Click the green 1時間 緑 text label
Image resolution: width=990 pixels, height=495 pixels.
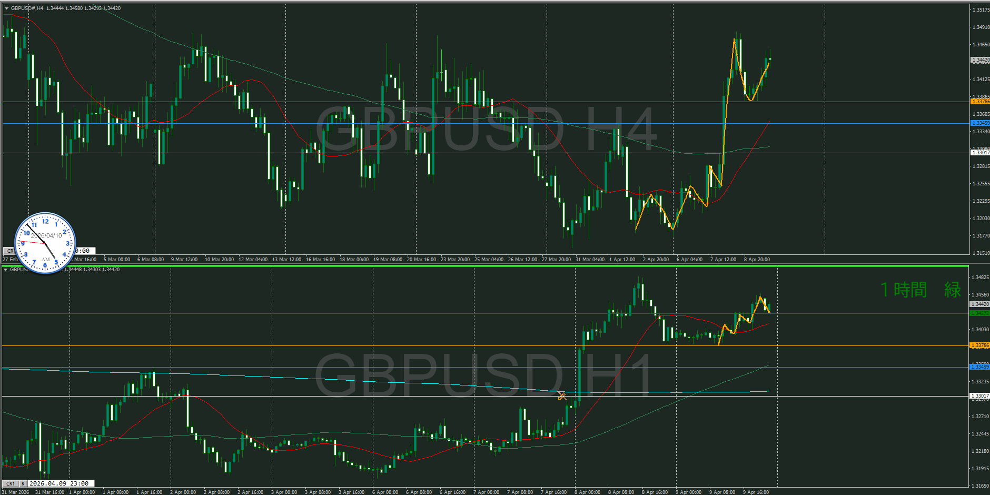(x=920, y=290)
